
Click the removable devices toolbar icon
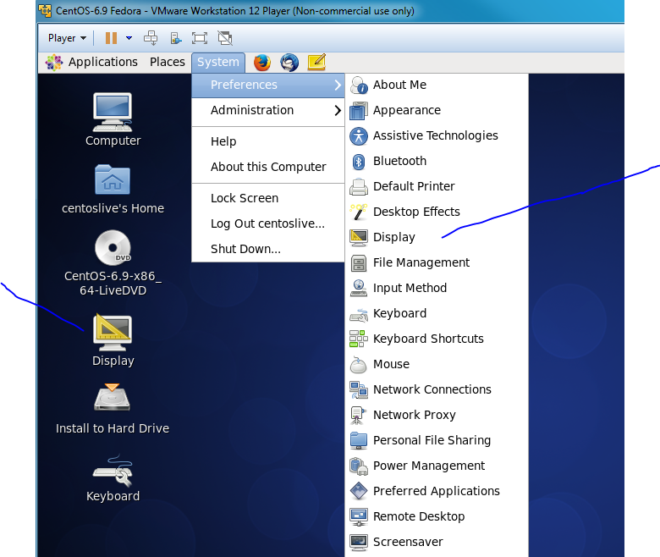(x=175, y=38)
